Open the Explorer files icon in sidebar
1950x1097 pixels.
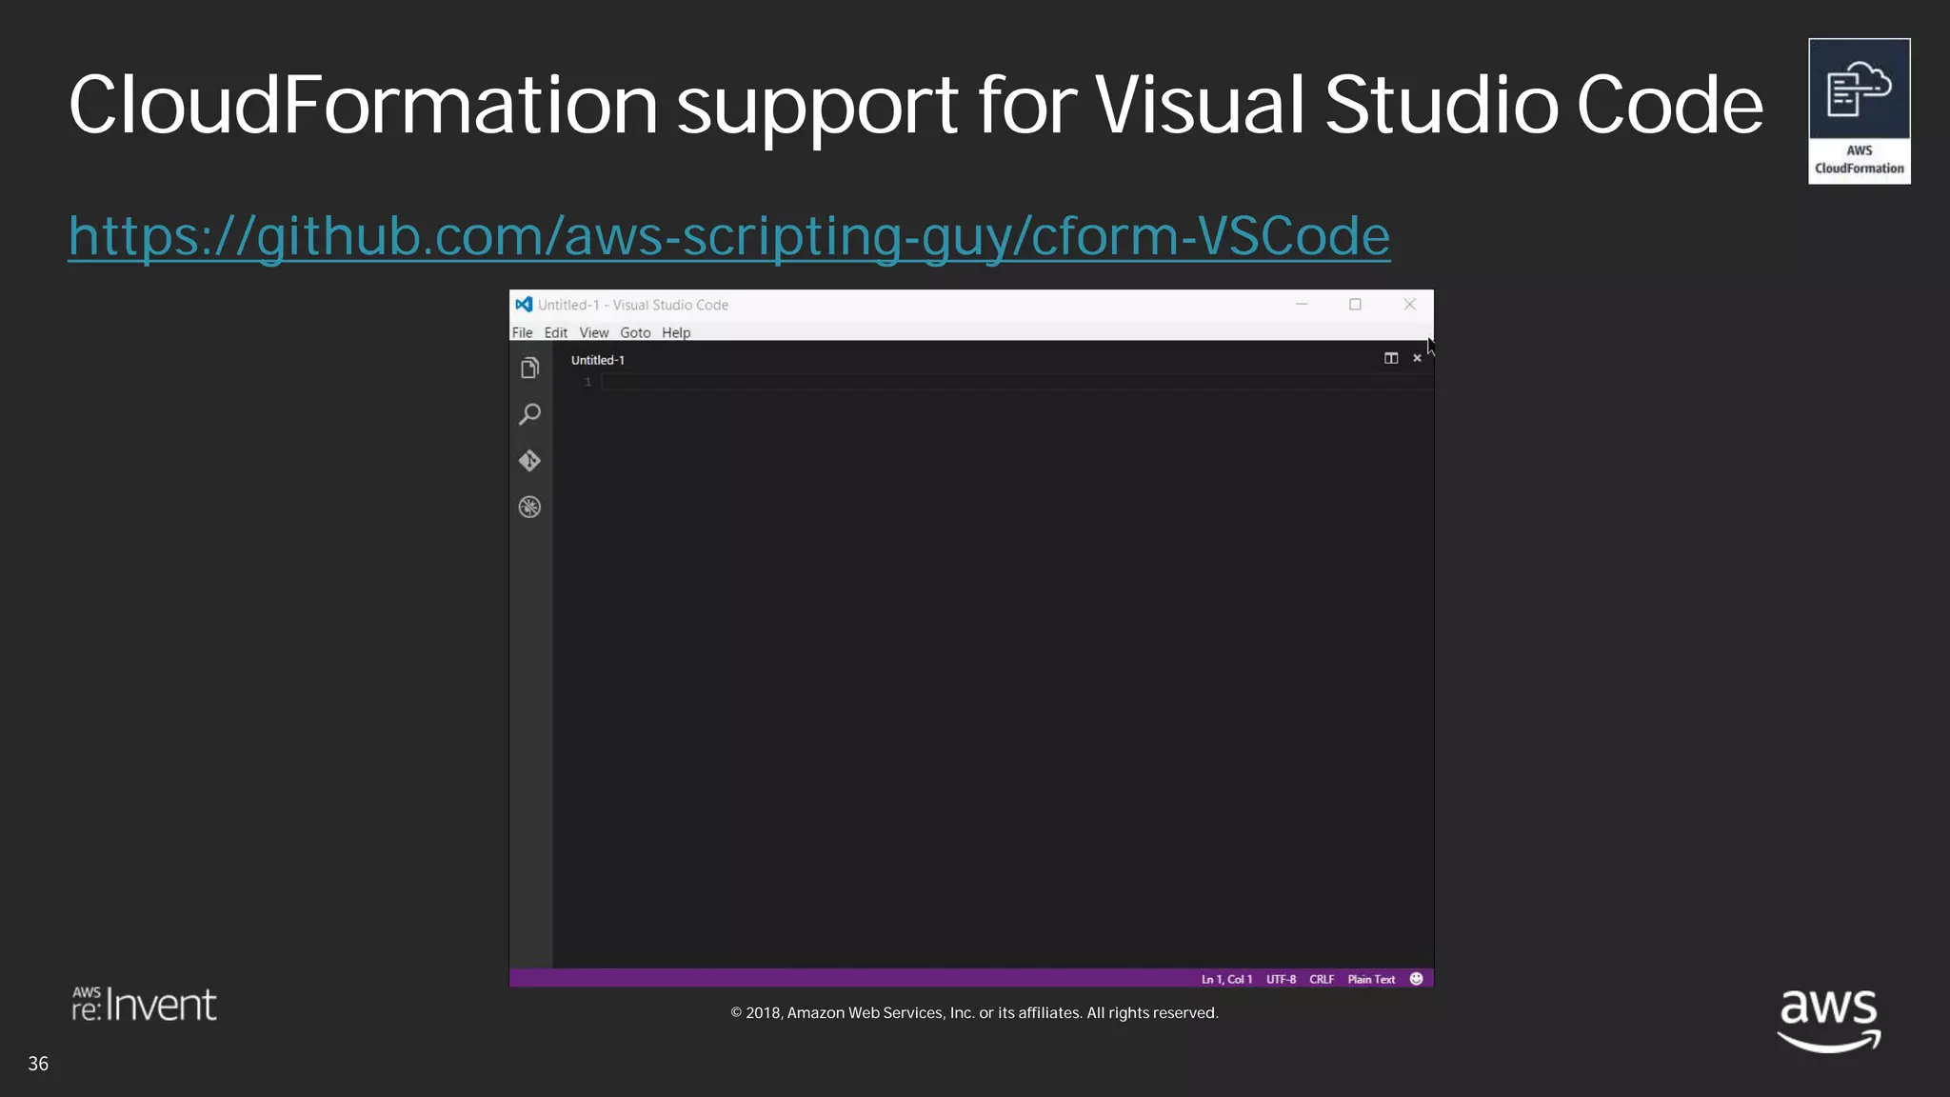pyautogui.click(x=530, y=368)
